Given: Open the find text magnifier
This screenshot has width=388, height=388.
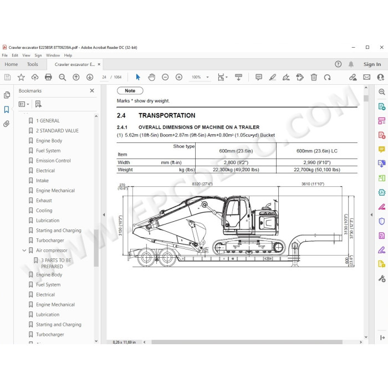Looking at the screenshot, I should 62,77.
